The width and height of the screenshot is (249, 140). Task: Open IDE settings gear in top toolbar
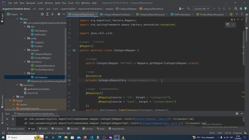coord(241,9)
